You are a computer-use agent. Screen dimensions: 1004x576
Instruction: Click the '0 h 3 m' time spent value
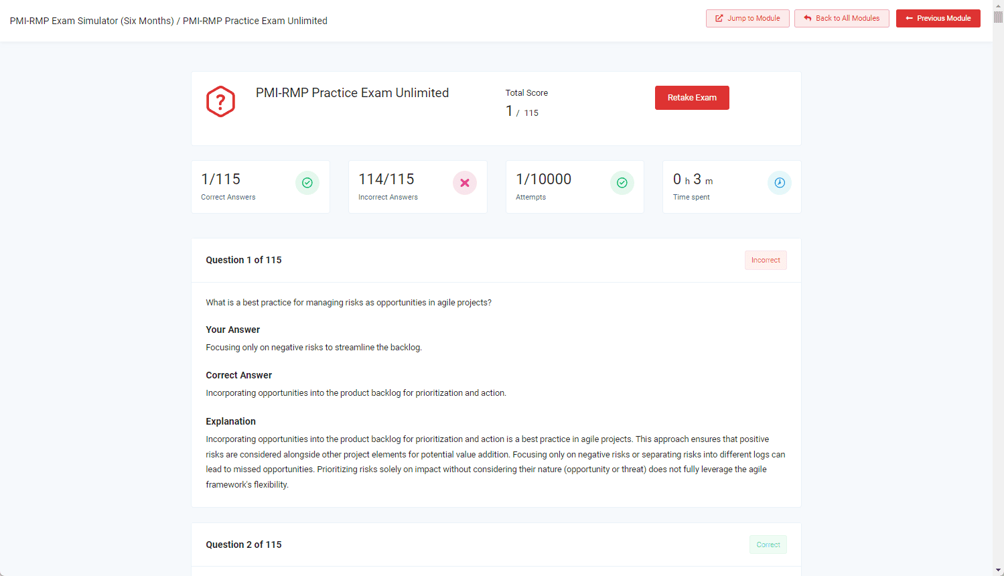coord(693,179)
